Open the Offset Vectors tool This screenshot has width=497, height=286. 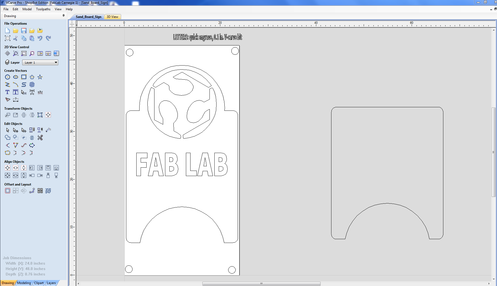[8, 191]
